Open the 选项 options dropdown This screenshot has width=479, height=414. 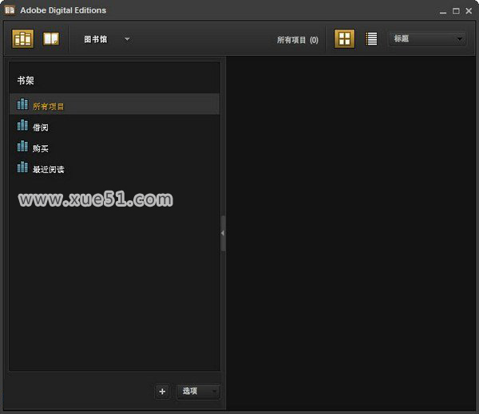click(x=198, y=392)
